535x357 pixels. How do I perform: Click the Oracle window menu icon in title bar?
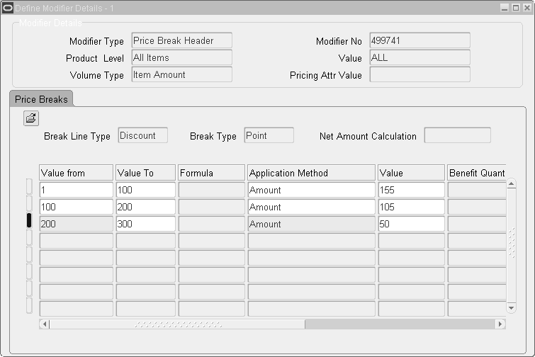[x=8, y=8]
